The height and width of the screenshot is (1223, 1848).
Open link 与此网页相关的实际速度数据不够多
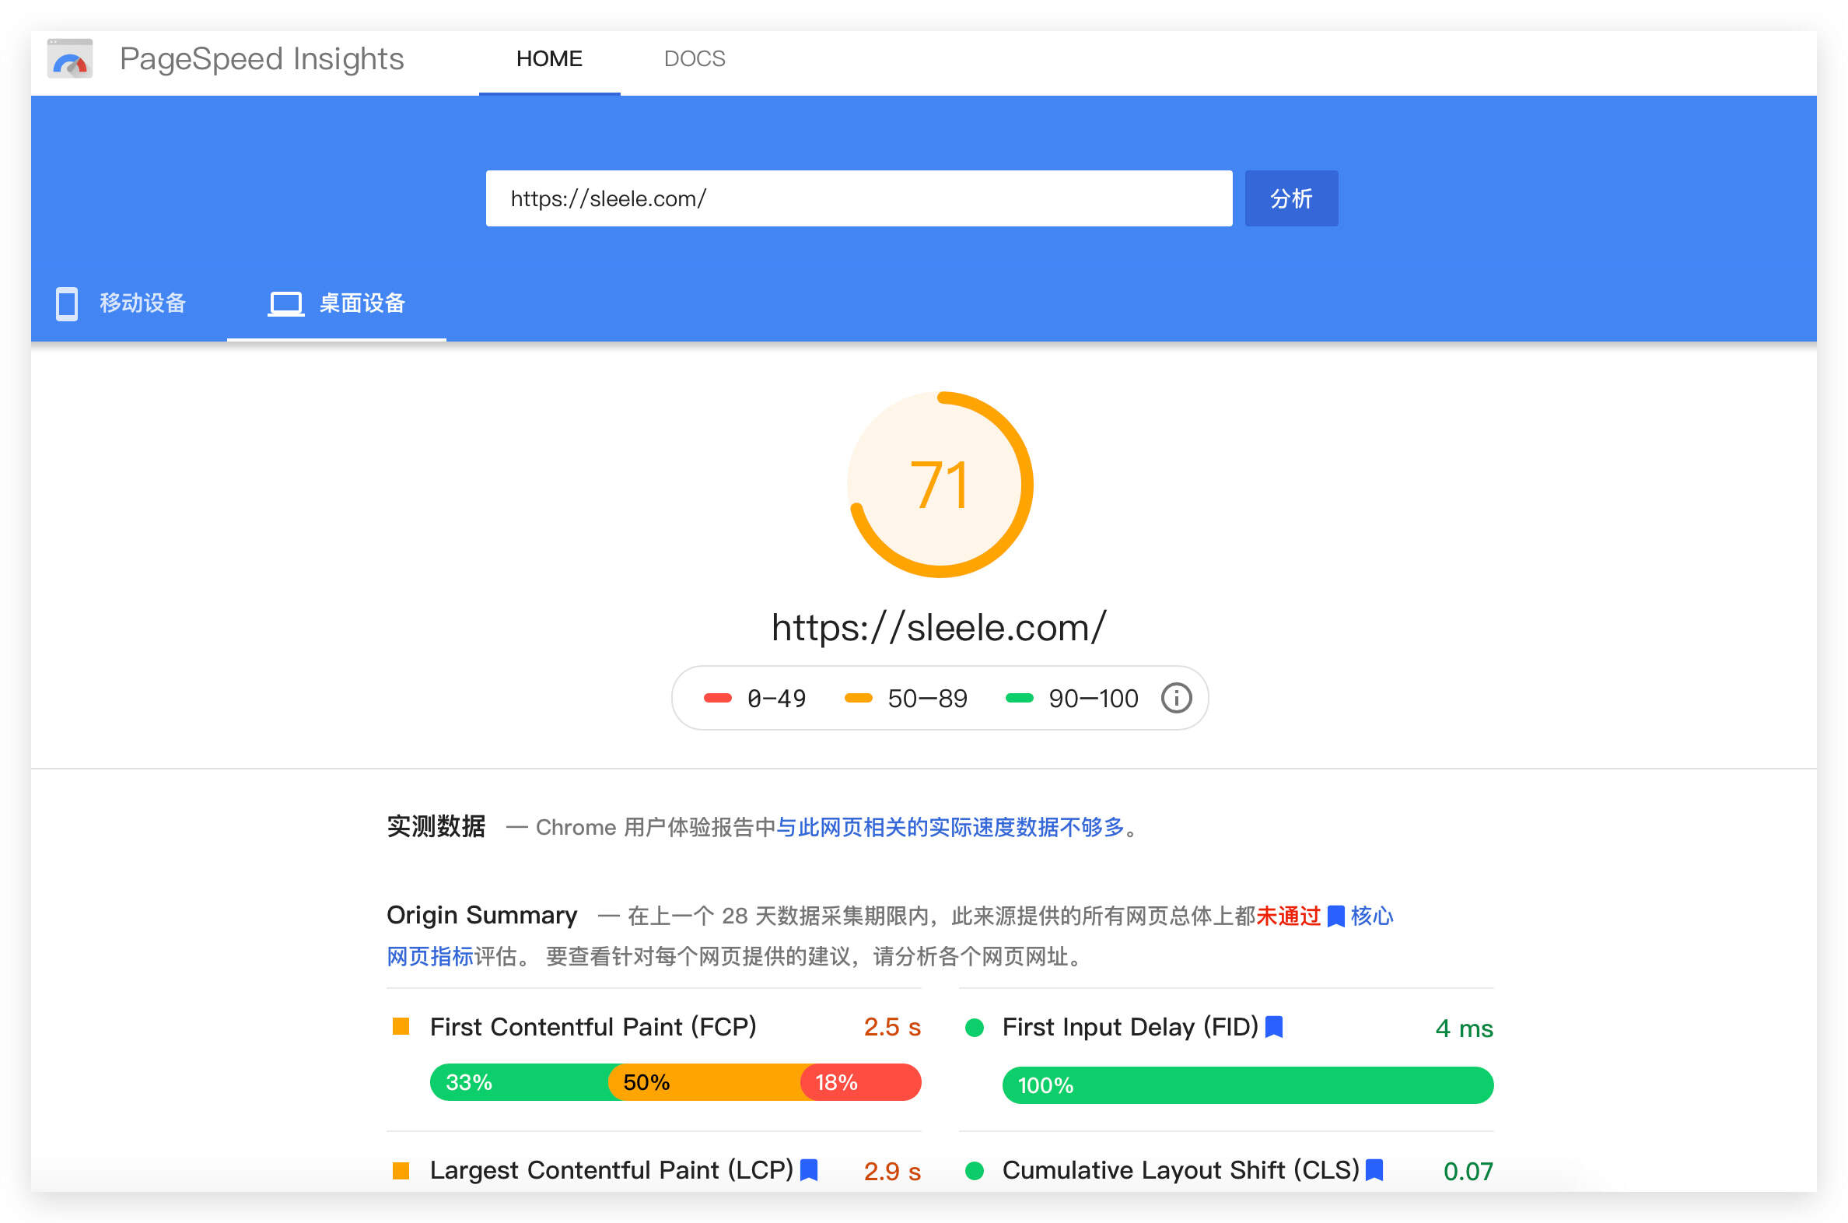pyautogui.click(x=950, y=827)
